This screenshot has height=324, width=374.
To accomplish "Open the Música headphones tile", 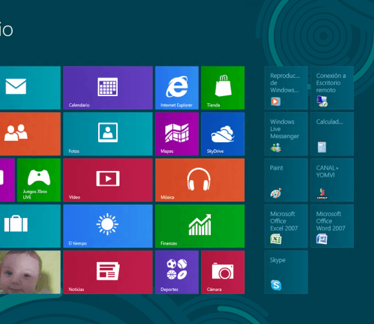I will click(200, 180).
